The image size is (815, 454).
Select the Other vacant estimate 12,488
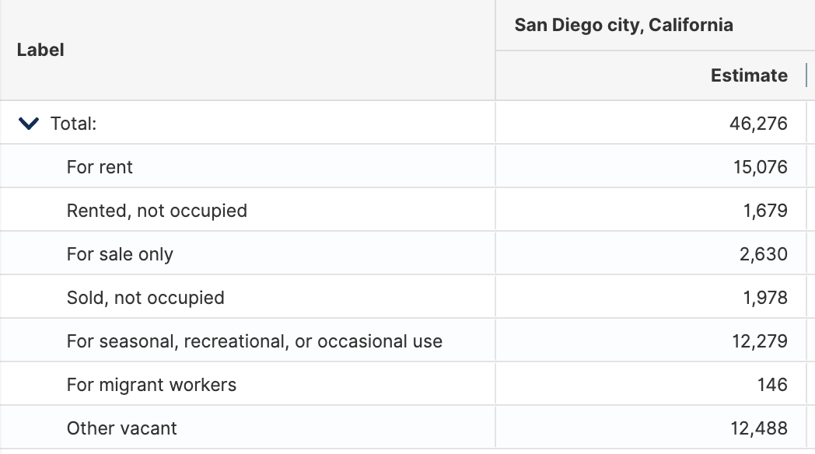click(760, 428)
